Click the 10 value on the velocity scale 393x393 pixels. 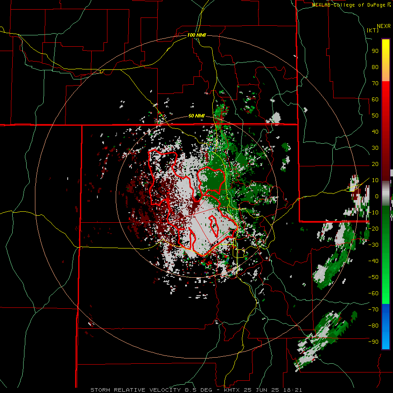(375, 180)
